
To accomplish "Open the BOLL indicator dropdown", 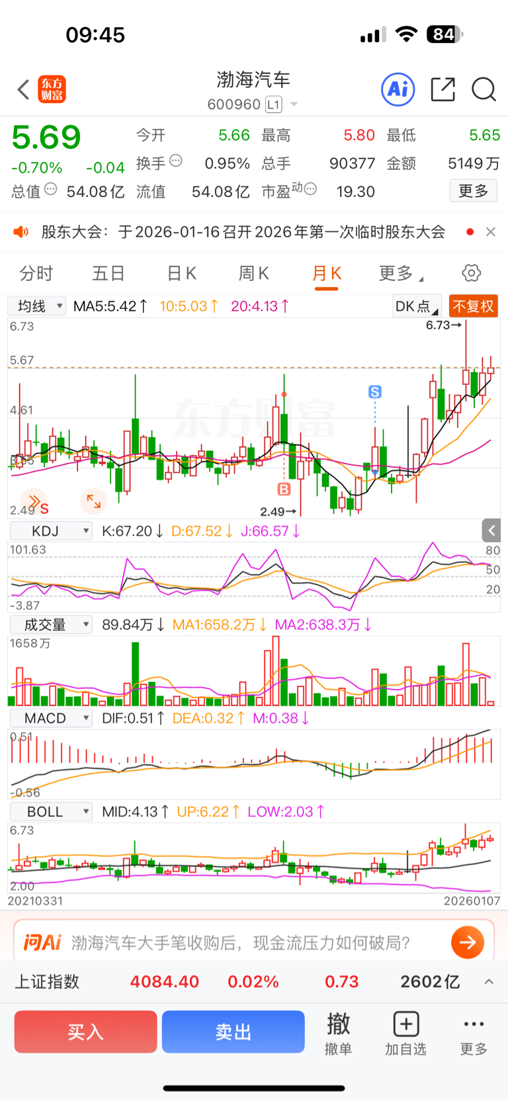I will (50, 811).
